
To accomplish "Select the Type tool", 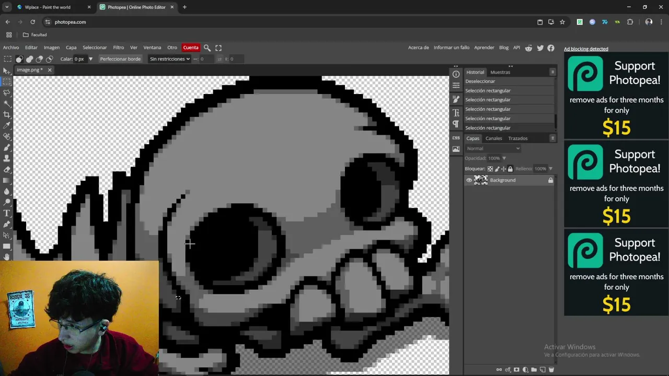I will tap(7, 213).
